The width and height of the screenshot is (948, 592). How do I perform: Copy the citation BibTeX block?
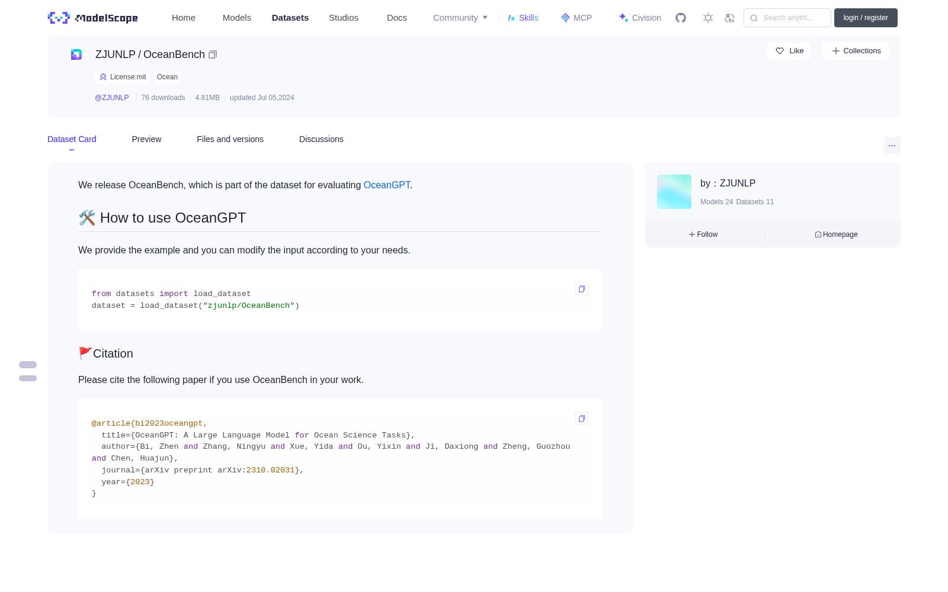(582, 419)
